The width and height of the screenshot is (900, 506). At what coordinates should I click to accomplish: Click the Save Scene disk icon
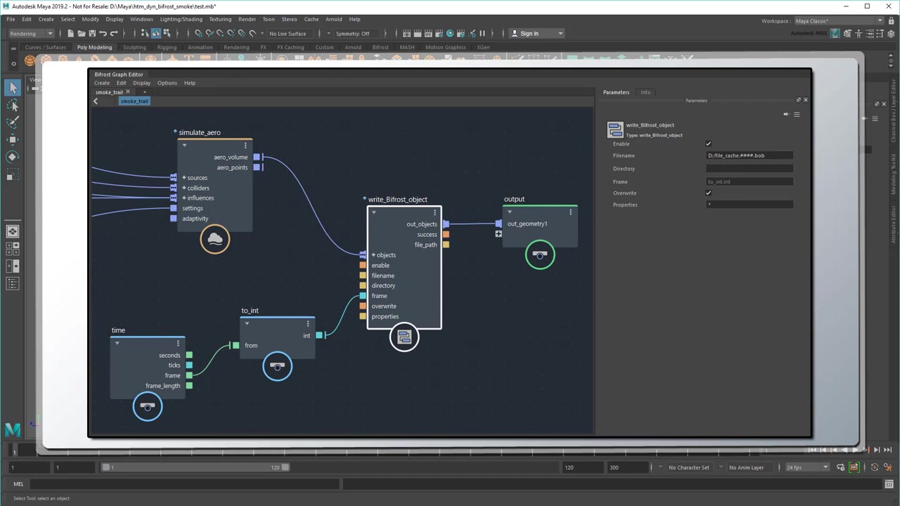pos(92,33)
